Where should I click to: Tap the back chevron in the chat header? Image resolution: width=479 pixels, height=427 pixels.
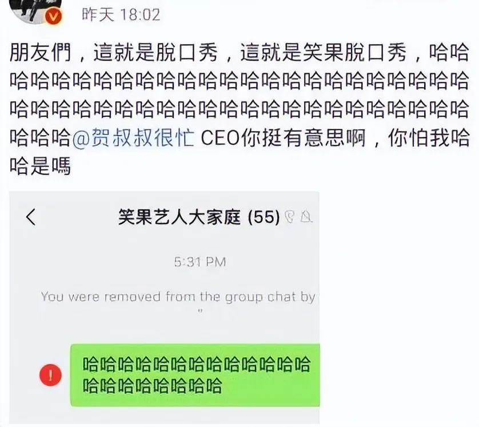pyautogui.click(x=31, y=217)
